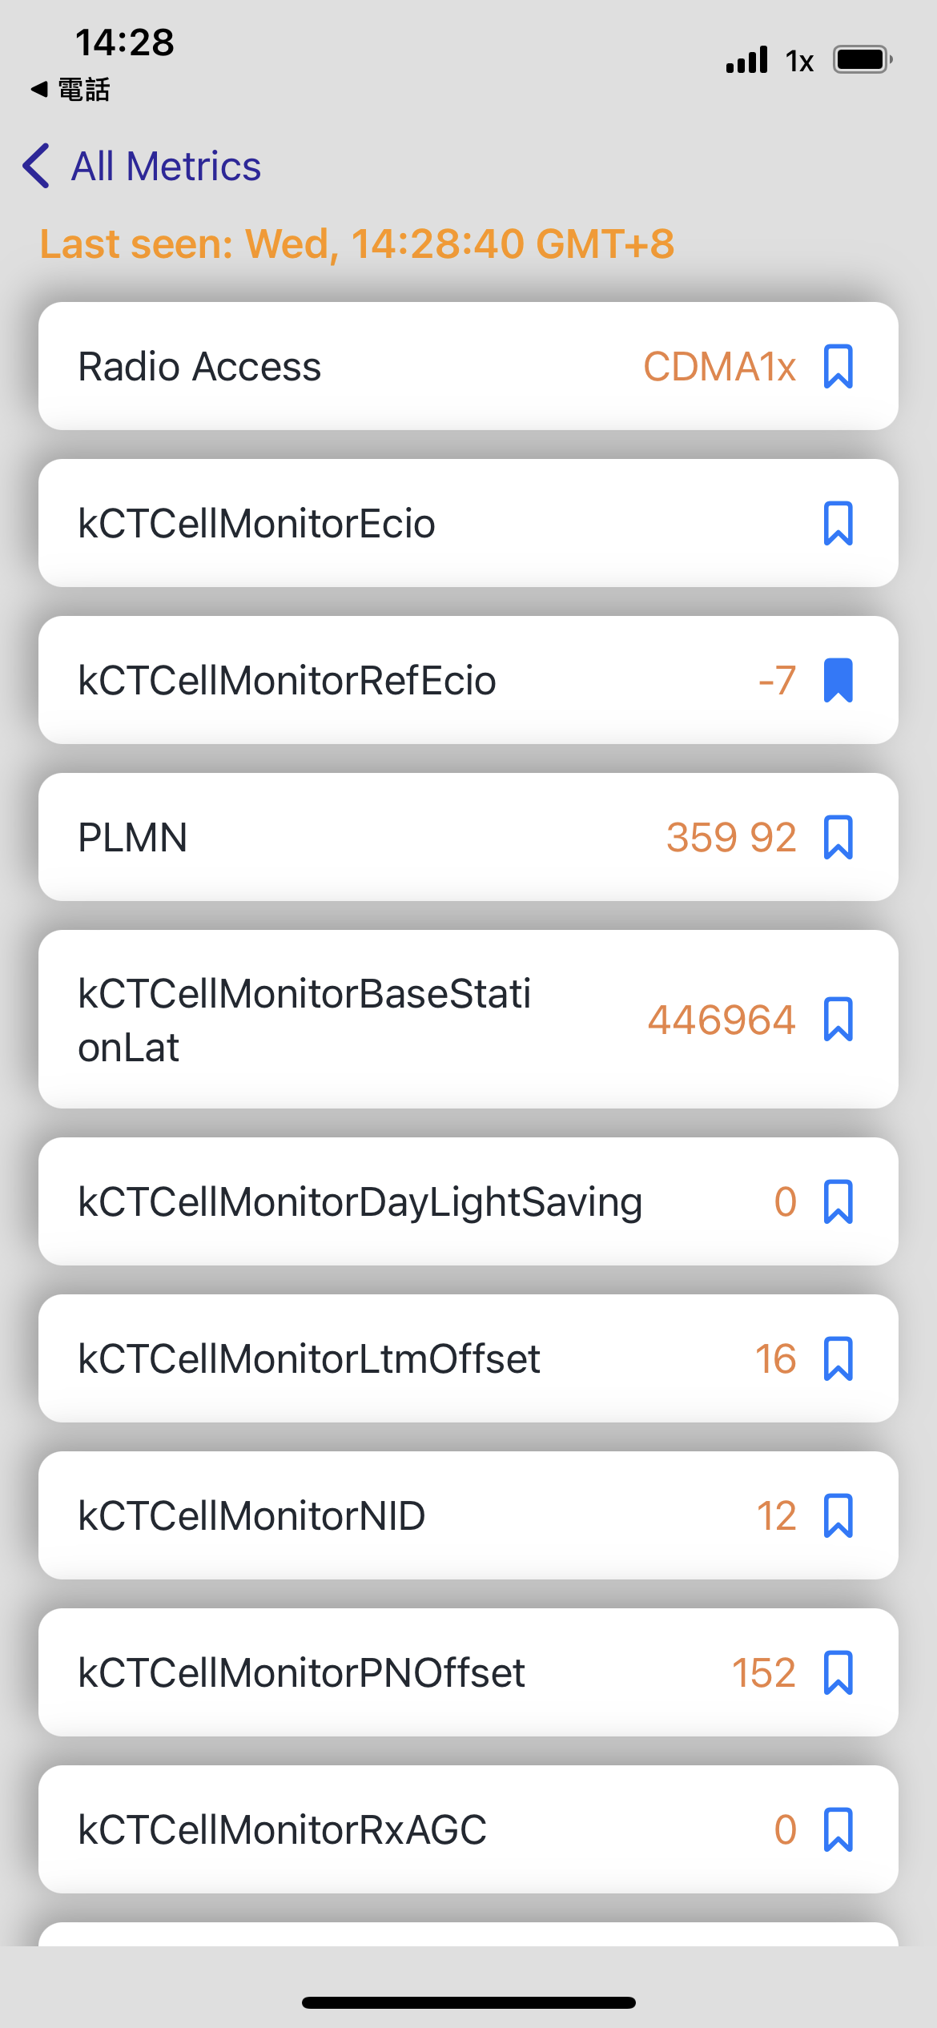The width and height of the screenshot is (937, 2028).
Task: Return to the 電話 app
Action: (70, 90)
